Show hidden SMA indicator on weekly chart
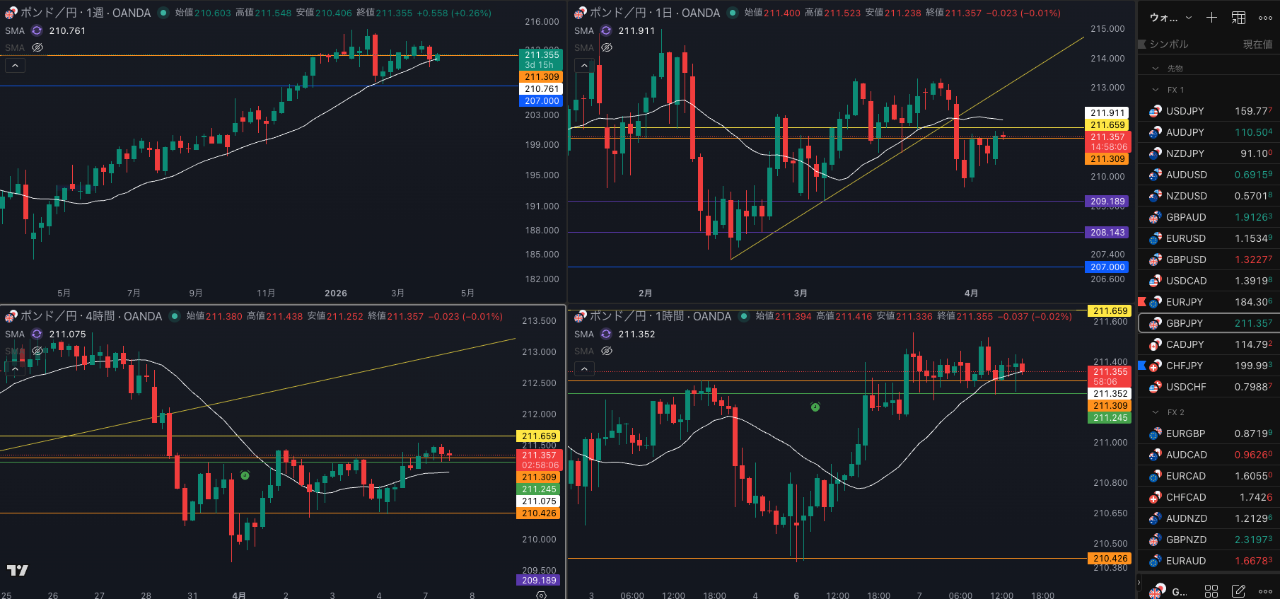 [x=37, y=47]
